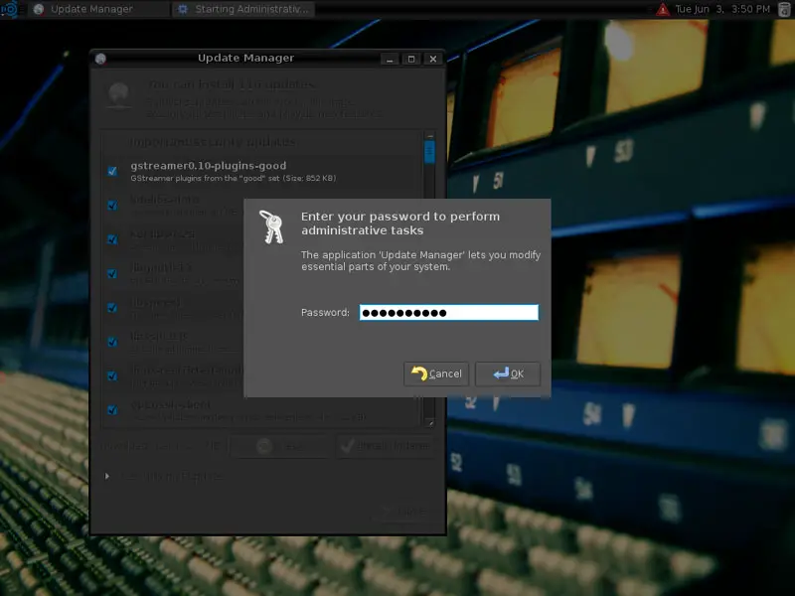Uncheck the openssh-client update checkbox
This screenshot has width=795, height=596.
pyautogui.click(x=112, y=410)
